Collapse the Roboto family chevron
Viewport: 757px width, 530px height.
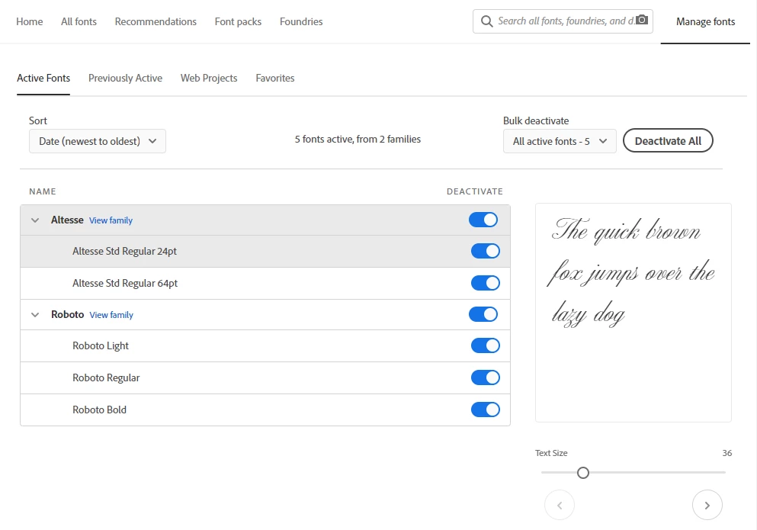(x=35, y=315)
